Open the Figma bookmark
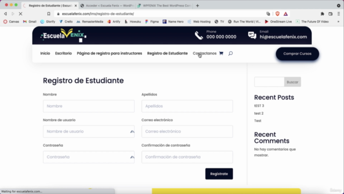The image size is (344, 194). [152, 22]
